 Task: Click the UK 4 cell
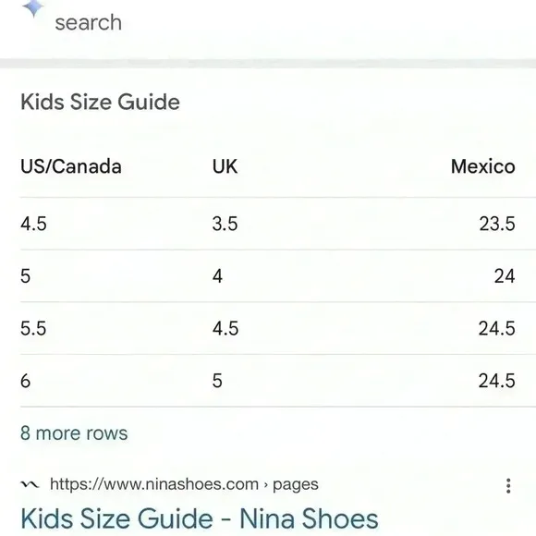pos(217,276)
